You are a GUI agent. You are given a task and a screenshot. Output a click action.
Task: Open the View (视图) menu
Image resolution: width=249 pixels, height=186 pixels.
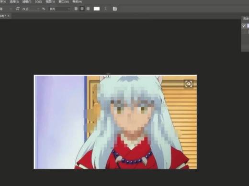click(50, 2)
